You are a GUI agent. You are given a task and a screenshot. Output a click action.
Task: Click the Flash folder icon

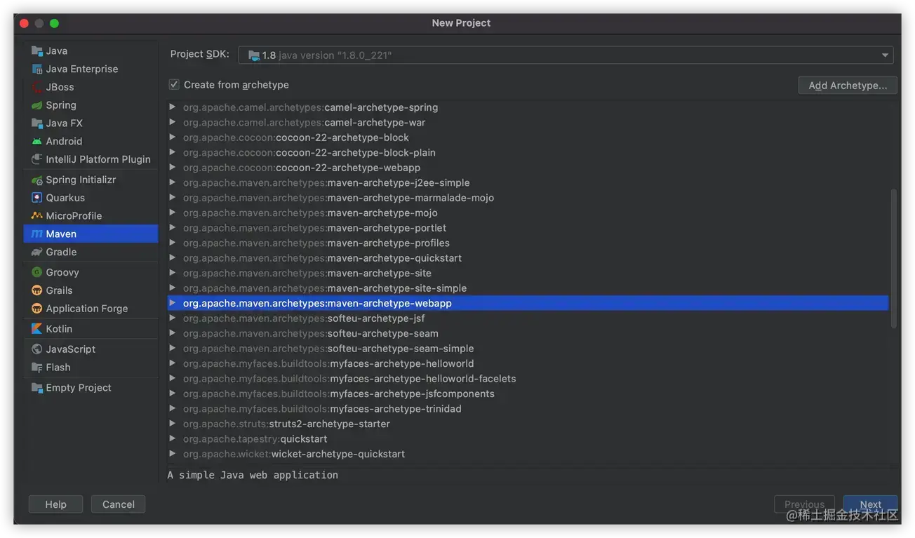coord(37,368)
